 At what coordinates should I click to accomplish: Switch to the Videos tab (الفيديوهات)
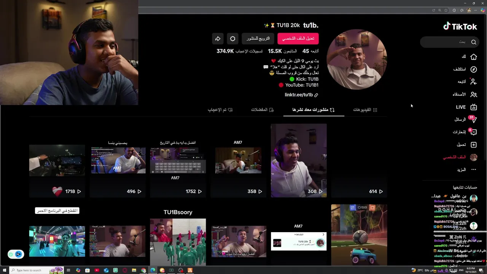(x=365, y=110)
